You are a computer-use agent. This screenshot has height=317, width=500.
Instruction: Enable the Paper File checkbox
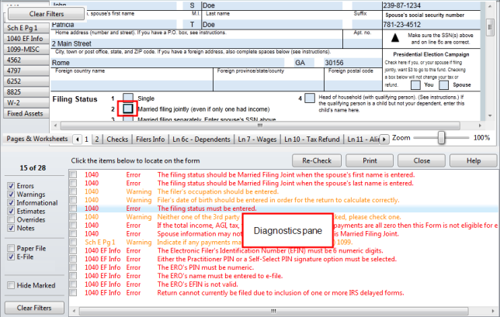[11, 248]
